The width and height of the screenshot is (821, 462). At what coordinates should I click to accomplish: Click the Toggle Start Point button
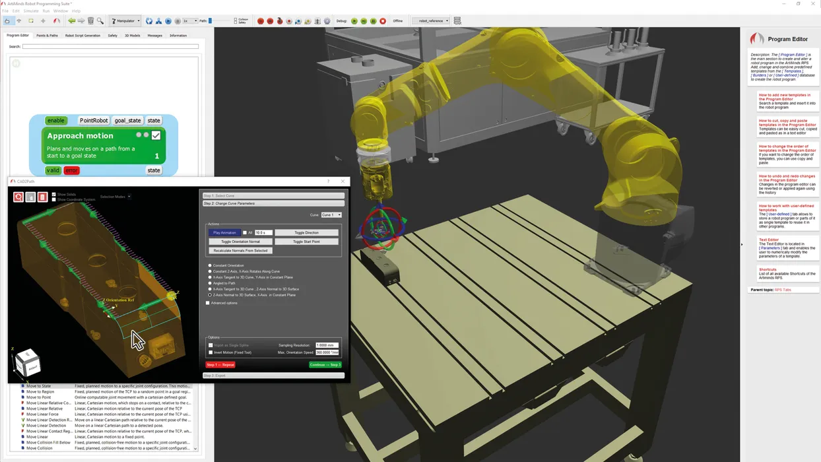[x=306, y=242]
